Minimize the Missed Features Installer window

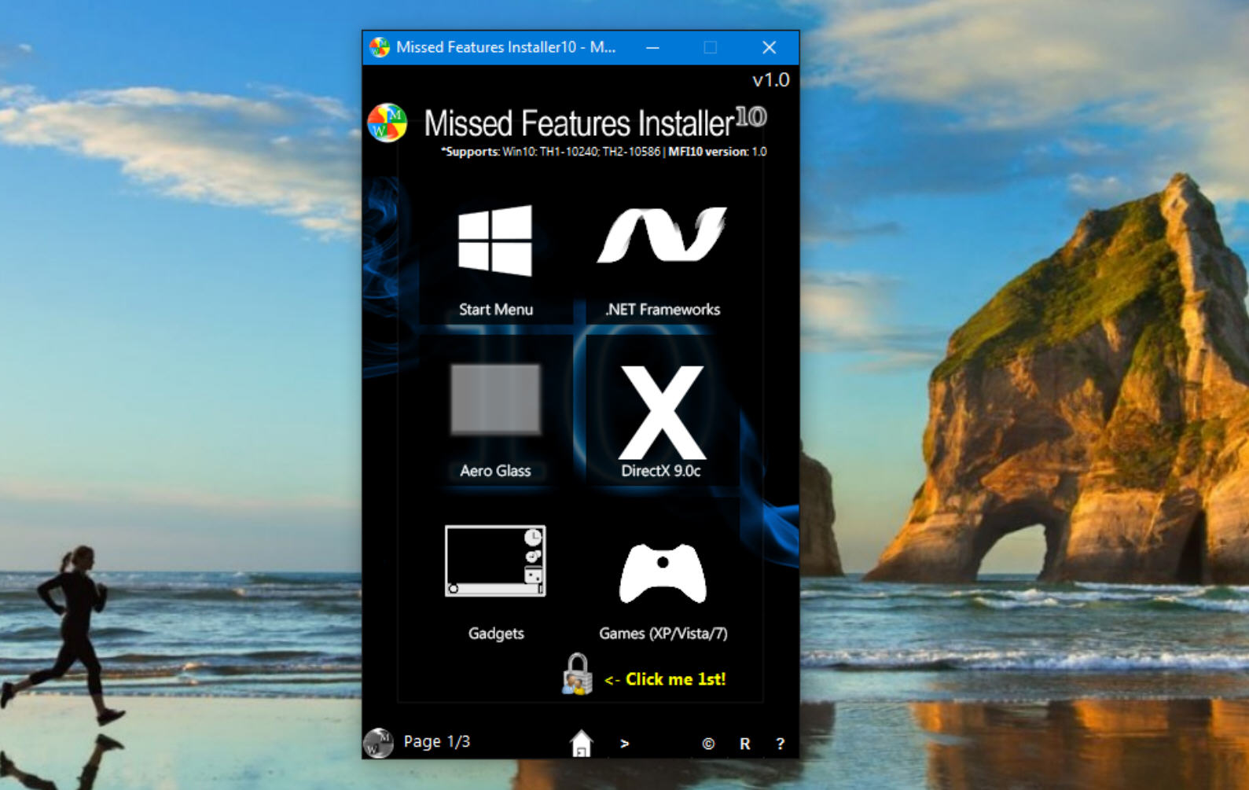tap(652, 47)
